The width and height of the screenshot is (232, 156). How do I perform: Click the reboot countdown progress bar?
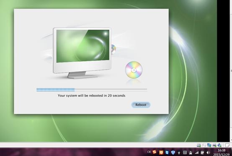[x=92, y=89]
